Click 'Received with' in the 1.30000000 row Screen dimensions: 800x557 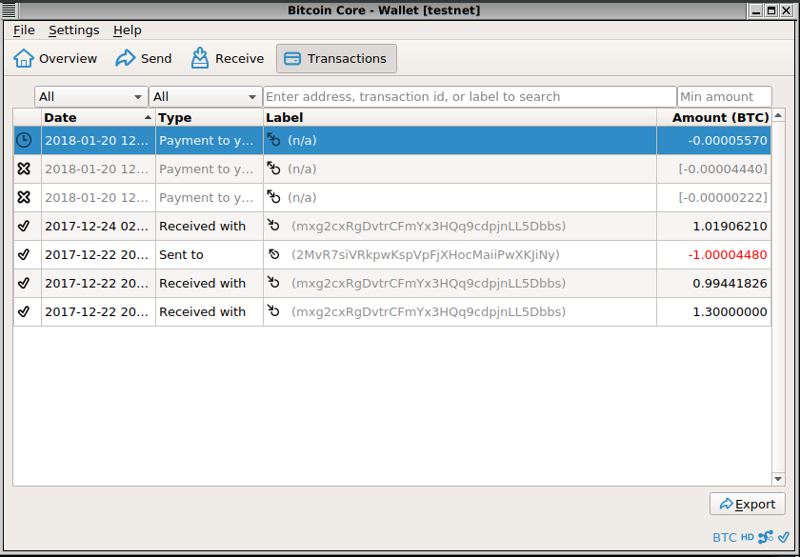202,311
